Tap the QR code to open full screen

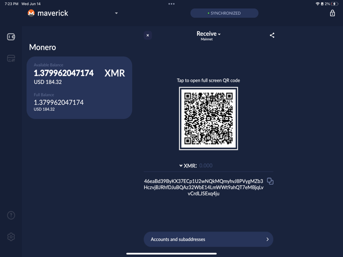pyautogui.click(x=208, y=118)
